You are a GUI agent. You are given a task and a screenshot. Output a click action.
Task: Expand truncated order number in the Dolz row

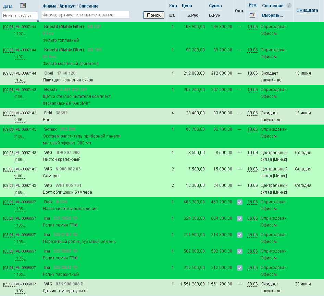(20, 209)
